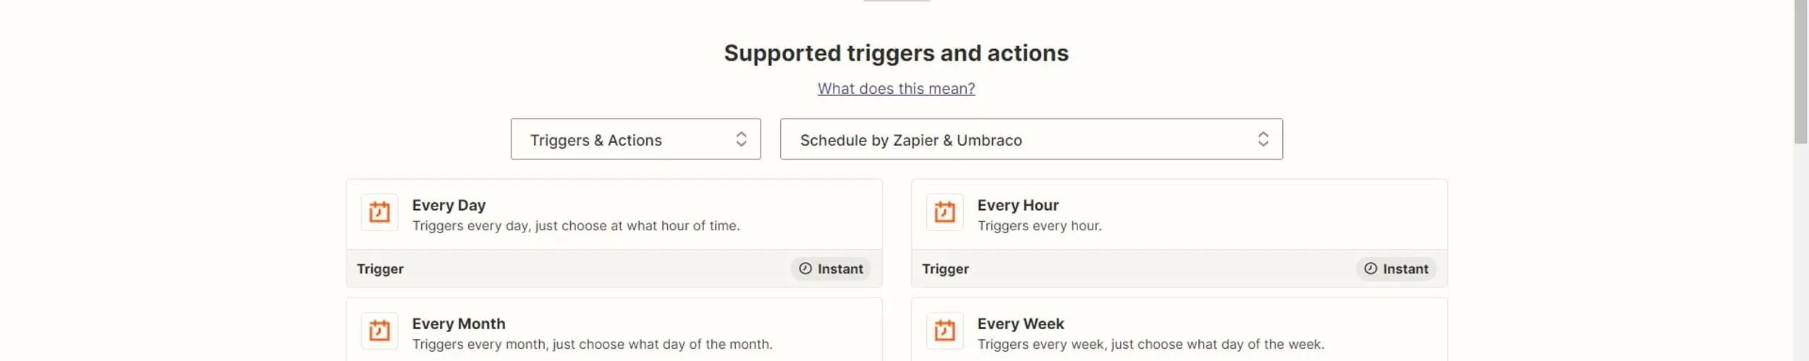The image size is (1809, 361).
Task: Click the Trigger label under Every Day
Action: tap(380, 269)
